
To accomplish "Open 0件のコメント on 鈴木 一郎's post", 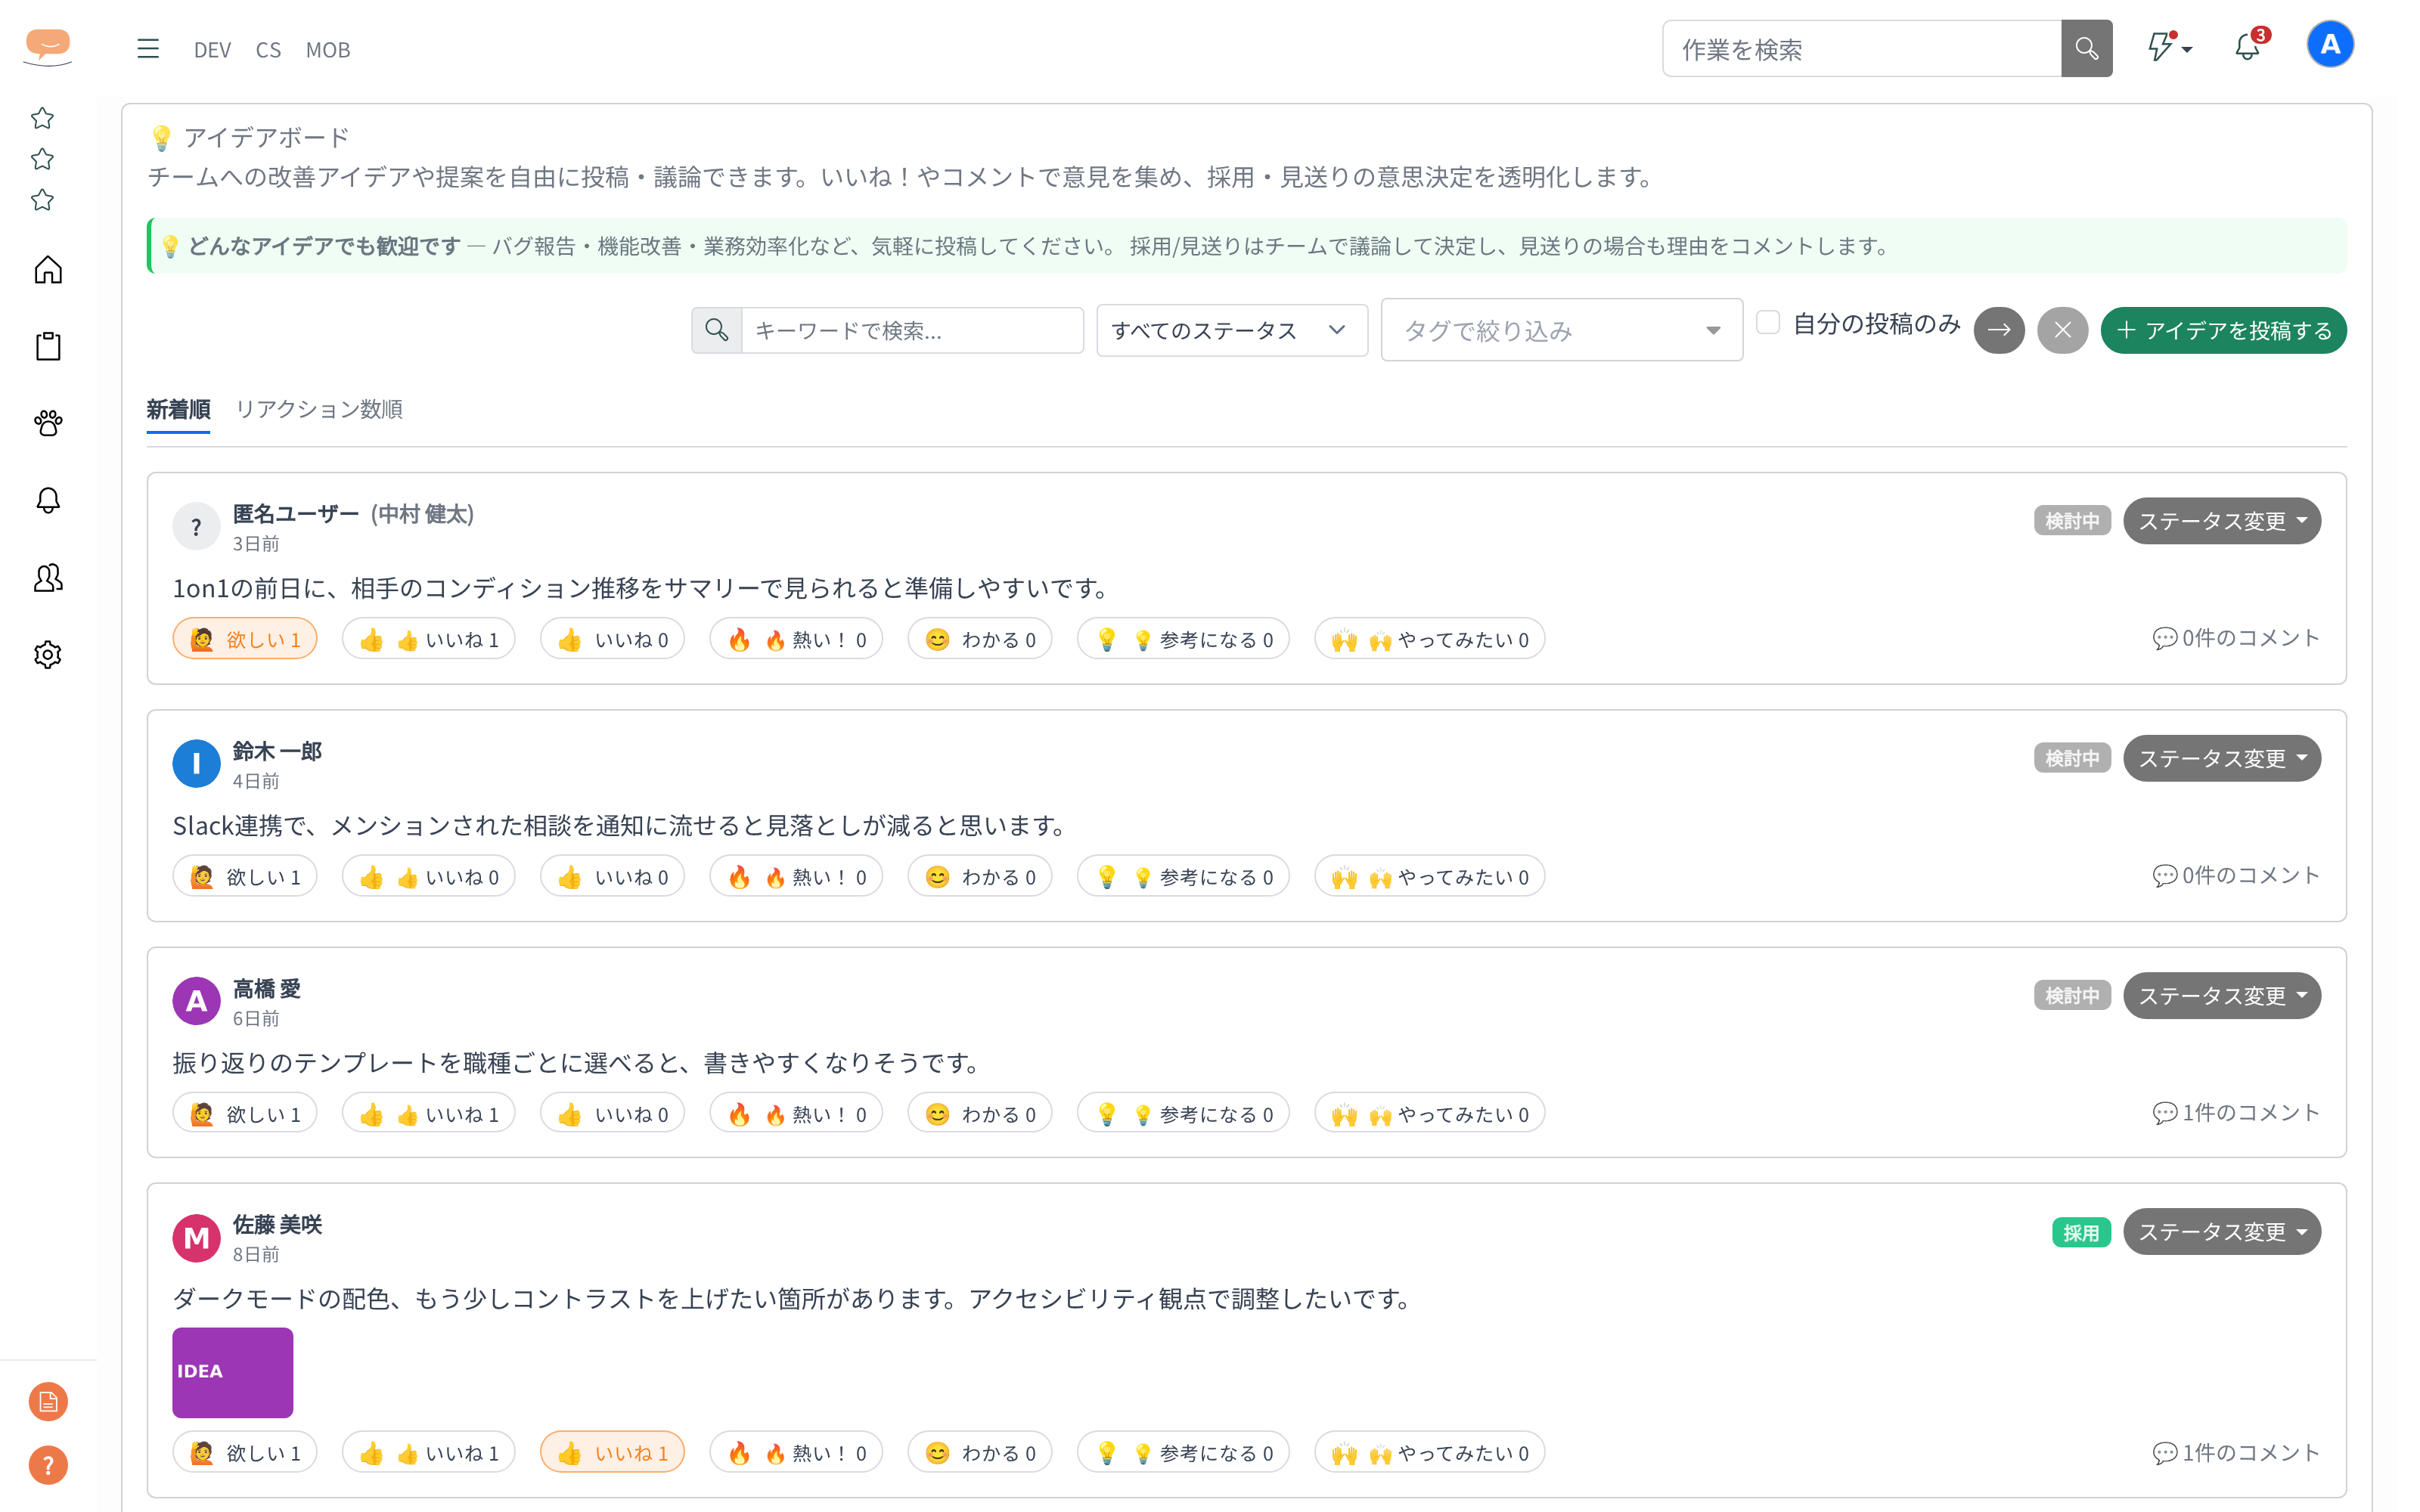I will (x=2236, y=876).
